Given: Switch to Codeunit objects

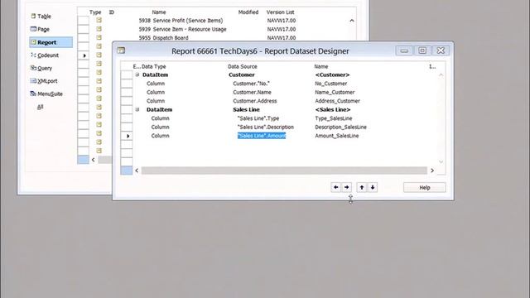Looking at the screenshot, I should pos(44,55).
